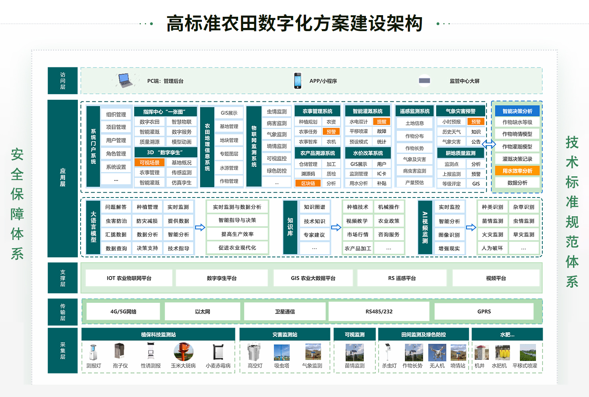Select the APP/小程序 phone icon

click(x=298, y=80)
